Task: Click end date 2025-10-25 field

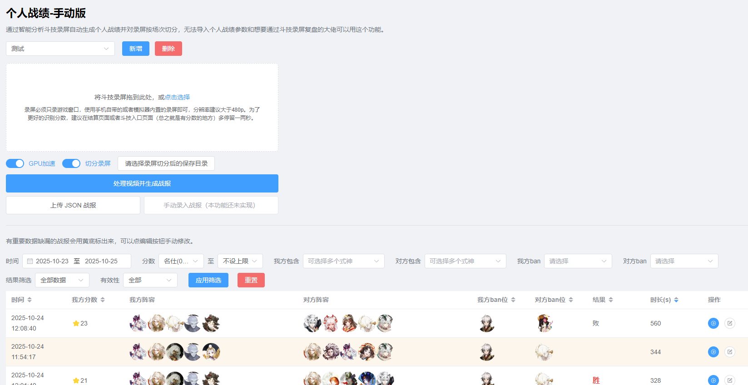Action: pyautogui.click(x=101, y=261)
